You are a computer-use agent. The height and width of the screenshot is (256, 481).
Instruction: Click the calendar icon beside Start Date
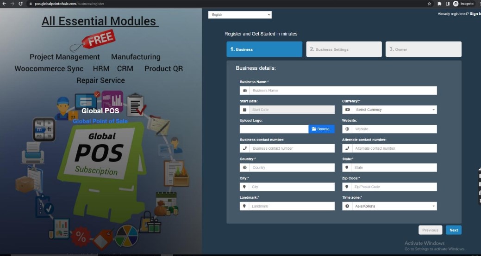[x=244, y=110]
